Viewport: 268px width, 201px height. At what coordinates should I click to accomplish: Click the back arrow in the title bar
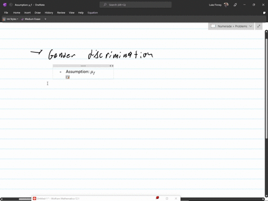(11, 5)
